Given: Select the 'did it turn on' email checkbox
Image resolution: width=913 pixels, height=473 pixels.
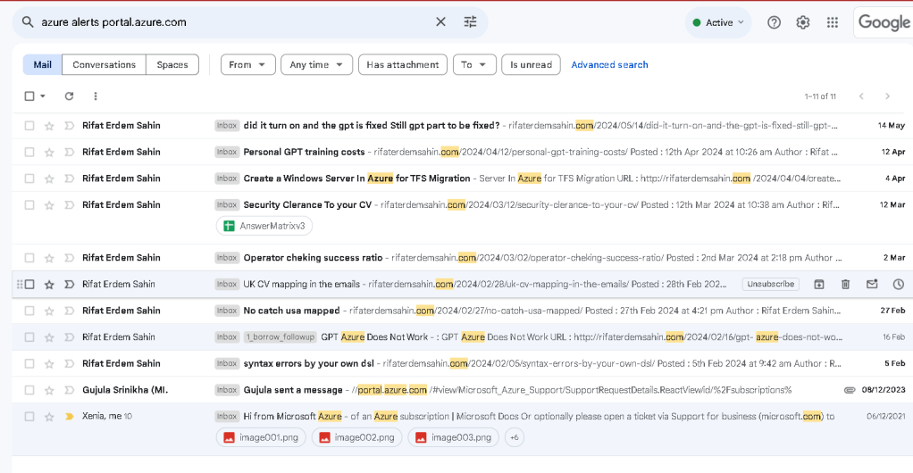Looking at the screenshot, I should click(x=29, y=126).
